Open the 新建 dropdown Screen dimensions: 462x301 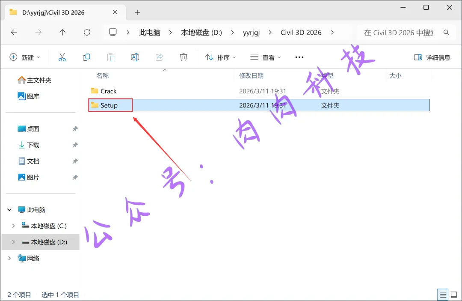point(25,57)
